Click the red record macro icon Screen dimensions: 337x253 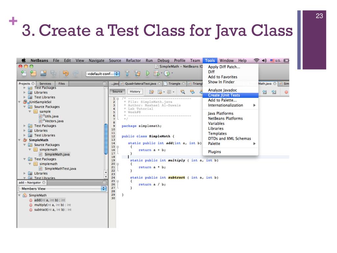click(286, 92)
